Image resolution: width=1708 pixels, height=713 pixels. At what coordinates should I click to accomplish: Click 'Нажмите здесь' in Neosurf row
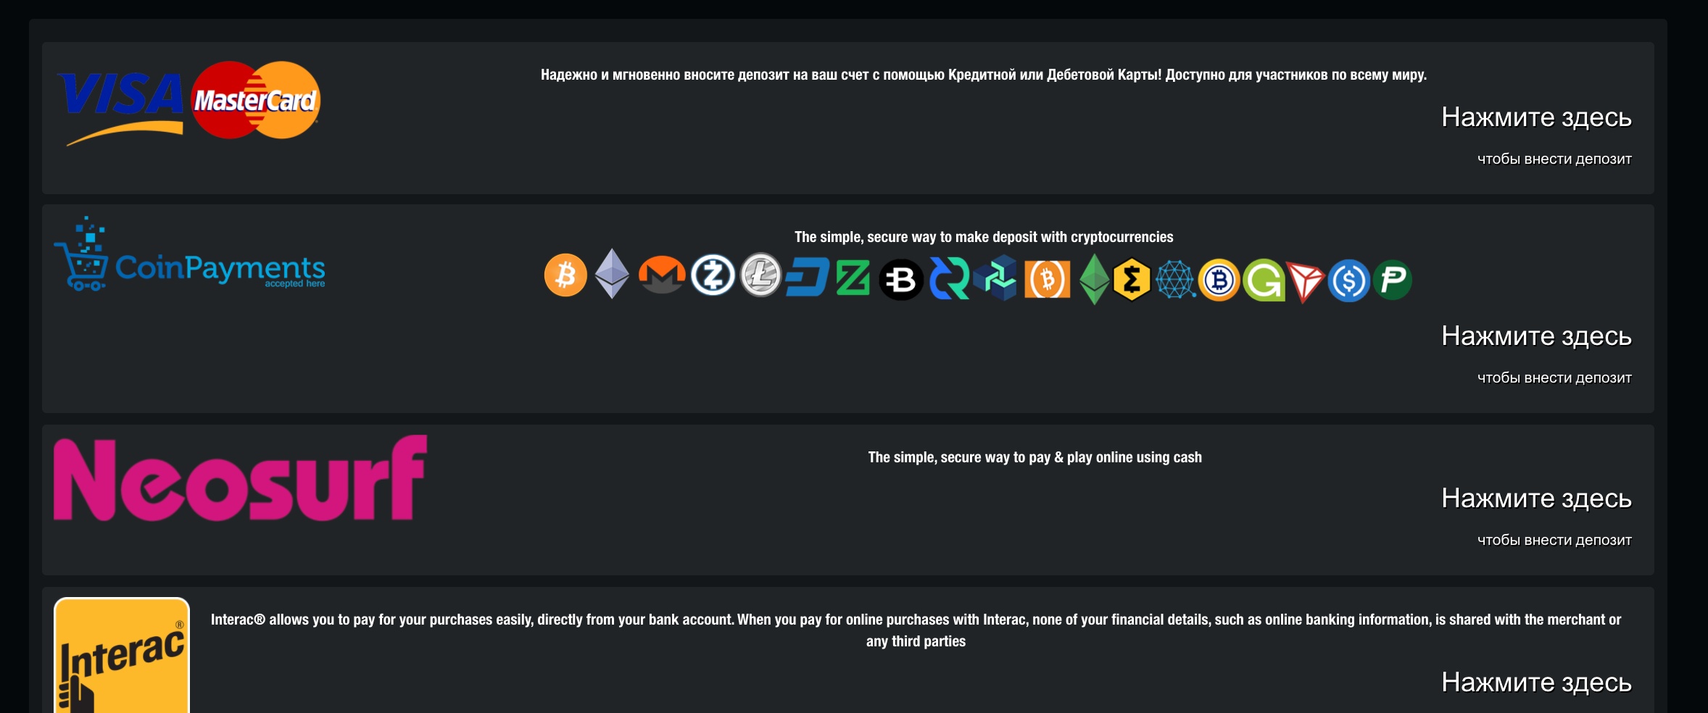(x=1536, y=499)
